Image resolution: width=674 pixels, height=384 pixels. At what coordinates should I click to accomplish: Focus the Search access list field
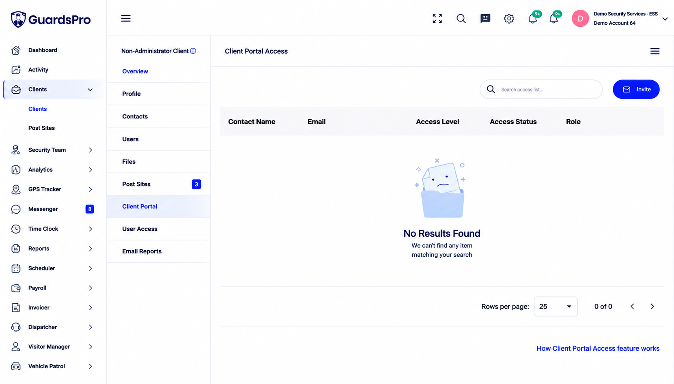(541, 89)
